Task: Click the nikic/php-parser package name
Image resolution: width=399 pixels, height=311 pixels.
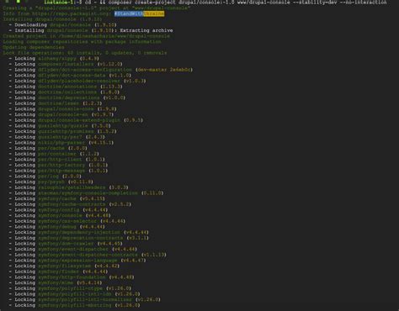Action: [61, 142]
